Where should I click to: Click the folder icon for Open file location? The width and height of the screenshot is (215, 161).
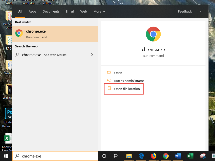coord(109,88)
